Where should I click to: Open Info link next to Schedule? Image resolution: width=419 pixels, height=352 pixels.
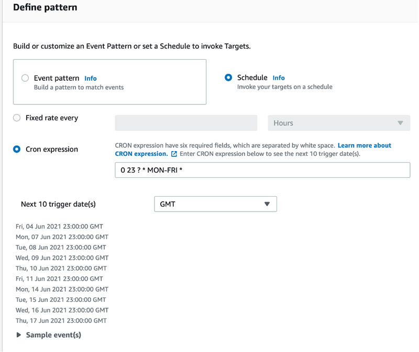coord(279,78)
